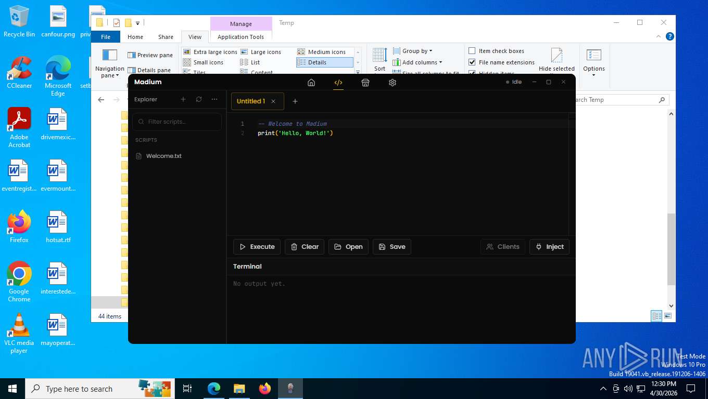This screenshot has height=399, width=708.
Task: Choose Small icons layout
Action: (203, 62)
